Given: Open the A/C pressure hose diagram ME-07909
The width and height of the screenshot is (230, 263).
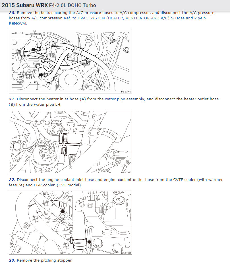Looking at the screenshot, I should click(x=70, y=61).
